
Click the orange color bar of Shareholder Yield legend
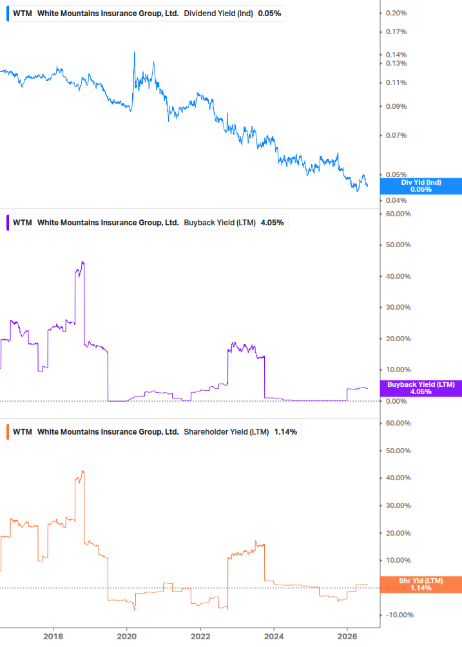click(8, 432)
